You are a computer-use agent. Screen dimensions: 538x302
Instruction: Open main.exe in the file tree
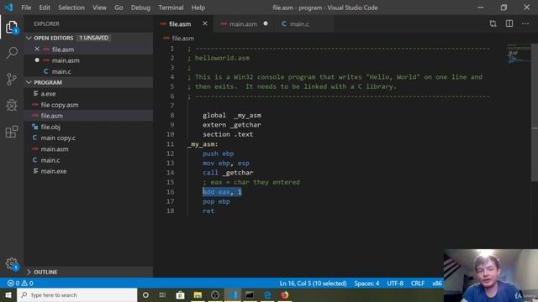[x=88, y=171]
